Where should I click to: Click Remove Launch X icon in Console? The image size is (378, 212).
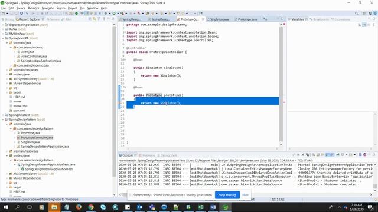tap(303, 155)
